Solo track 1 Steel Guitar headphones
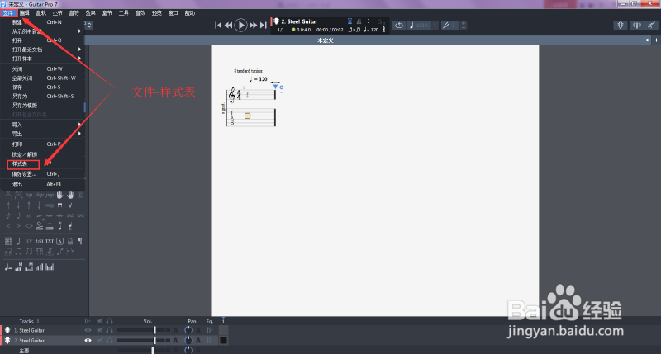The image size is (661, 354). [110, 330]
